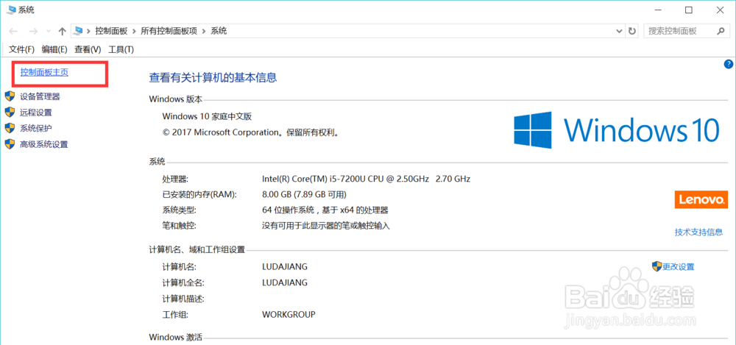Image resolution: width=736 pixels, height=345 pixels.
Task: Click shield icon beside 系统保护
Action: [x=10, y=128]
